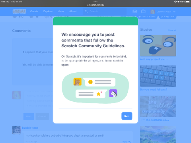
Task: Click the Post comment button
Action: [x=29, y=116]
